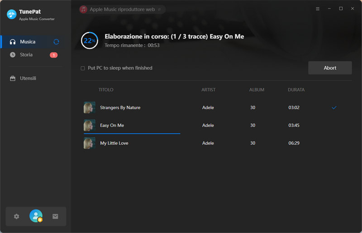Viewport: 362px width, 233px height.
Task: Open the Utensili section
Action: pyautogui.click(x=36, y=78)
